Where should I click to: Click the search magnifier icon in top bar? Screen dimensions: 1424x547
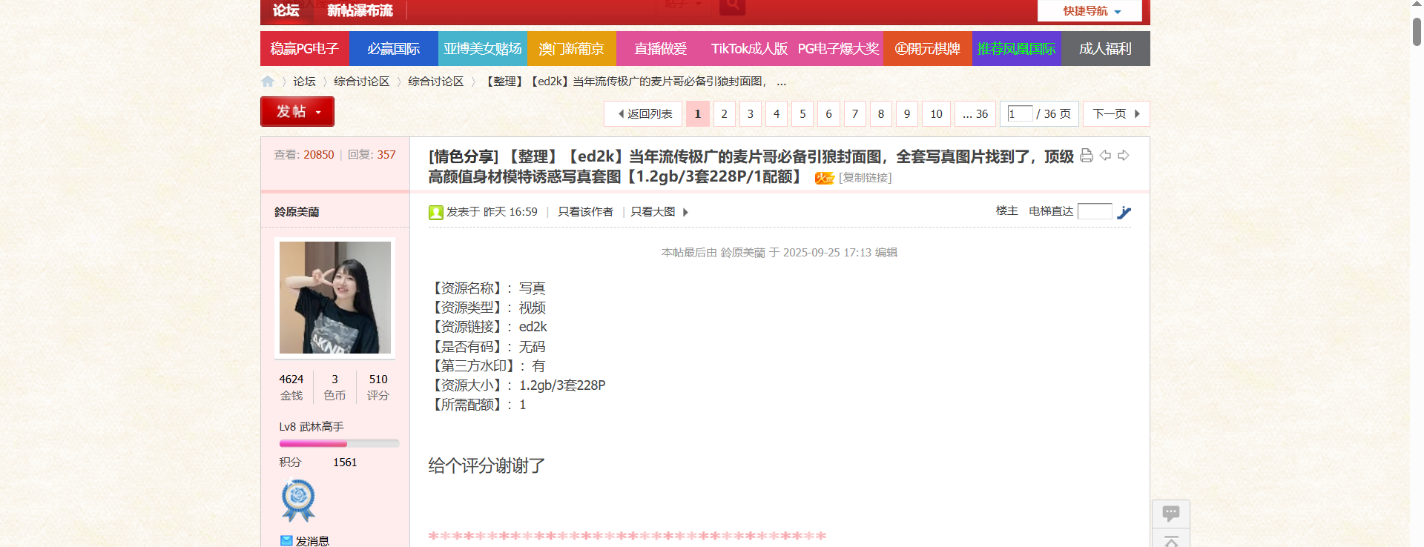732,7
